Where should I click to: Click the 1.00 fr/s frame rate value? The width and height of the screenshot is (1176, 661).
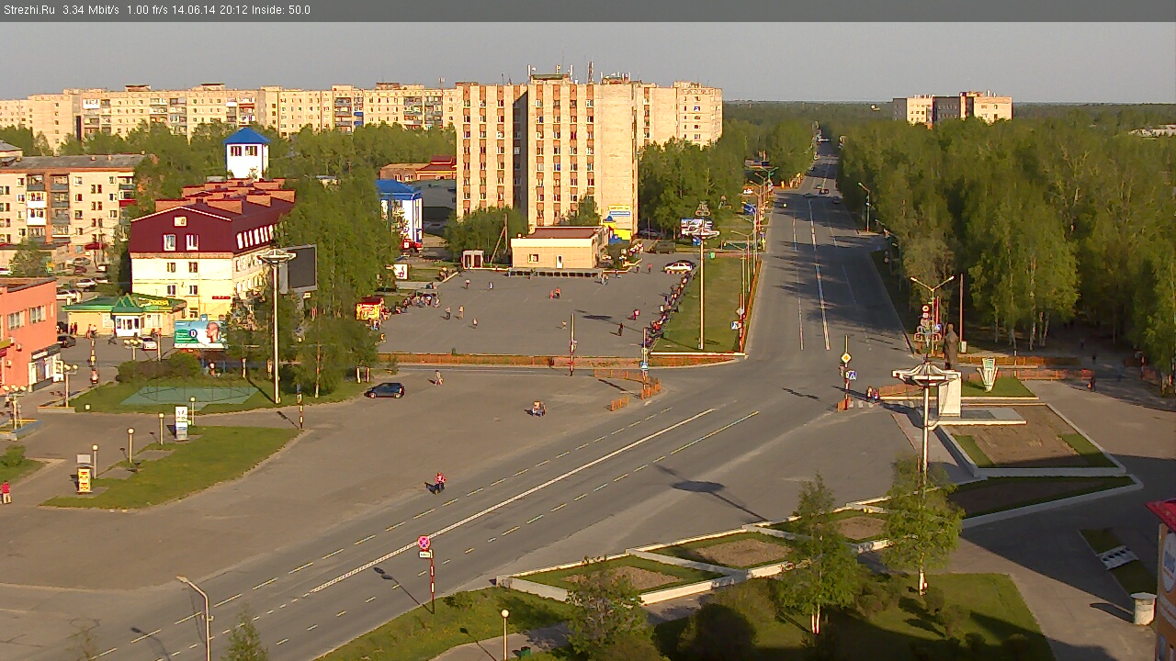[x=147, y=10]
